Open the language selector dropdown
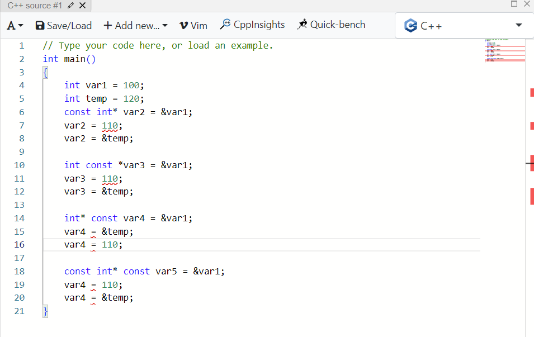 pos(464,25)
